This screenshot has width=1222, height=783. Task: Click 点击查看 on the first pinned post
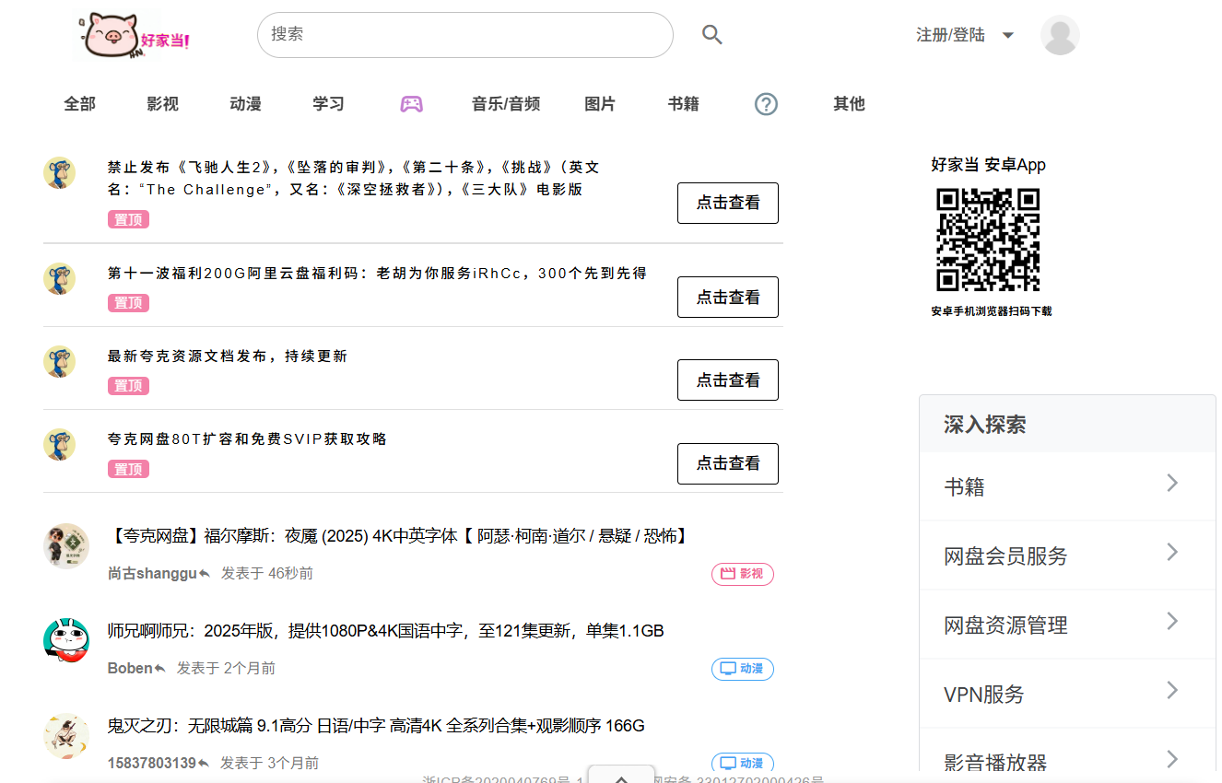[x=727, y=203]
